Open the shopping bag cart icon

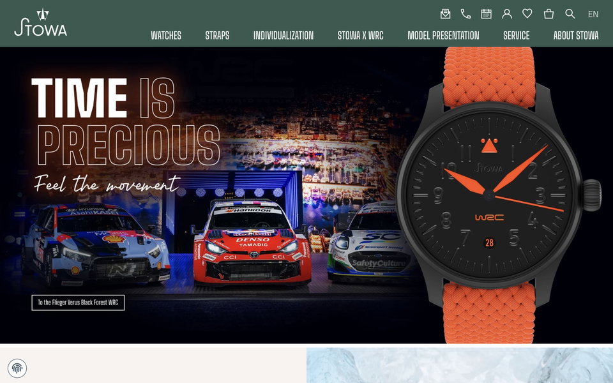click(x=549, y=14)
